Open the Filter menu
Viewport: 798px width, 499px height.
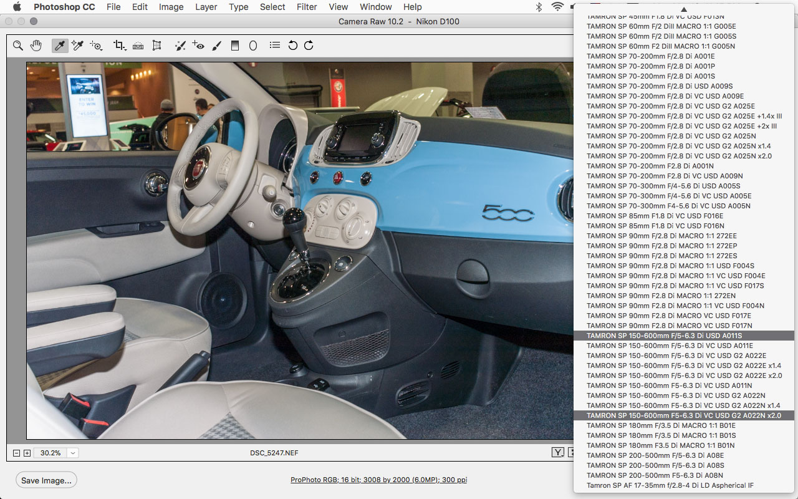point(307,7)
